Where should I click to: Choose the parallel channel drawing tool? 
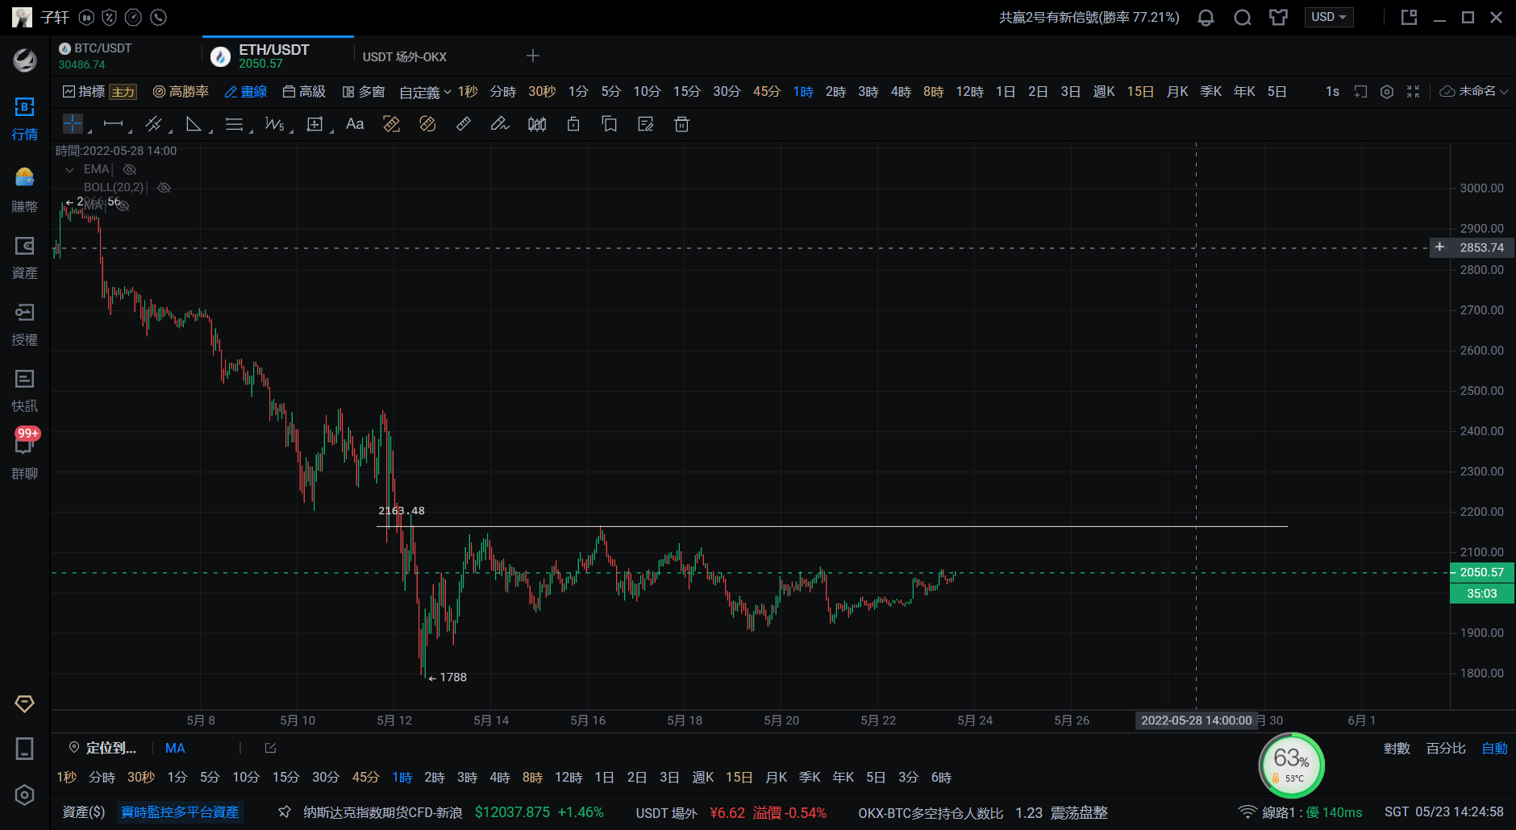(153, 124)
